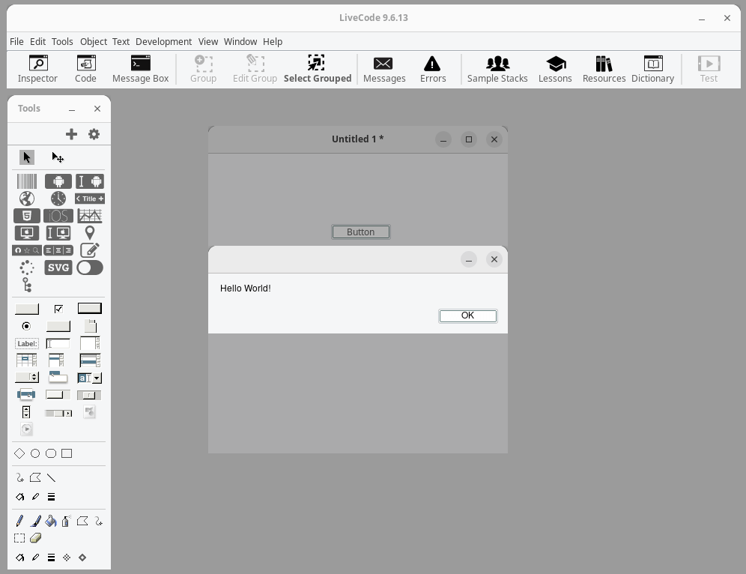Select the SVG icon widget

[58, 268]
